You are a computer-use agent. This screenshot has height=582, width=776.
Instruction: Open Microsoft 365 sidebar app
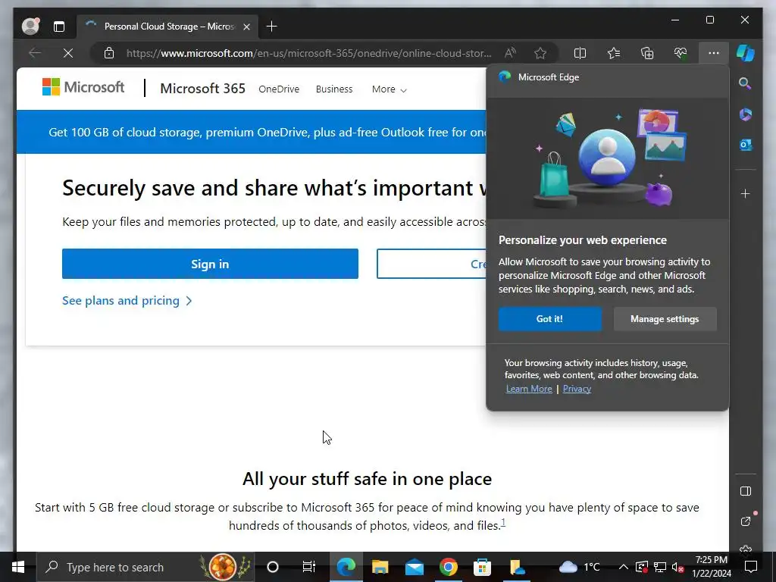(x=746, y=114)
